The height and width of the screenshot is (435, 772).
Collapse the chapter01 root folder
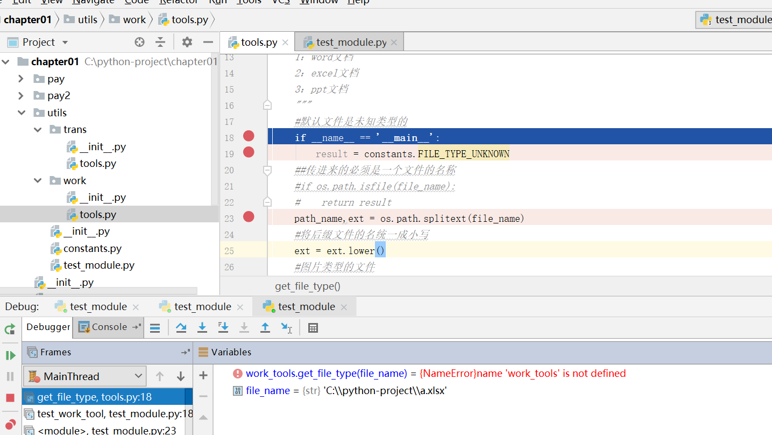tap(6, 62)
